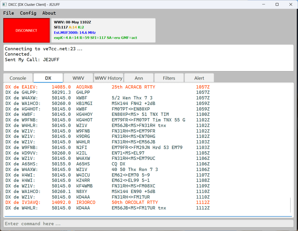
Task: Click the red DISCONNECT button
Action: [x=26, y=30]
